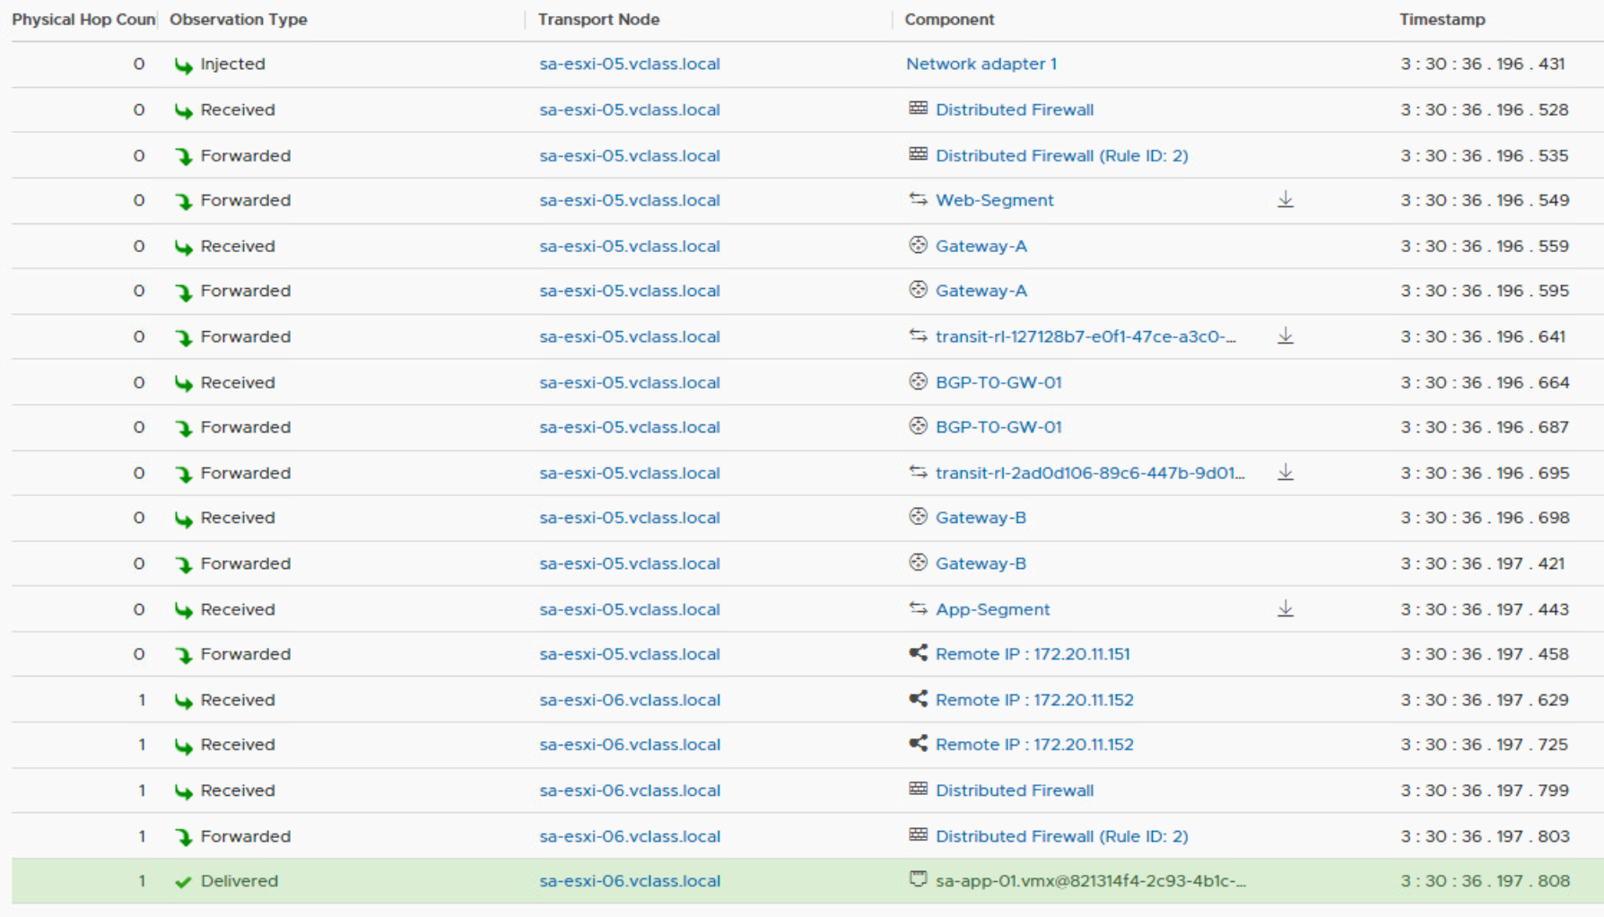This screenshot has height=917, width=1604.
Task: Click firewall icon at timestamp 196.528
Action: 918,109
